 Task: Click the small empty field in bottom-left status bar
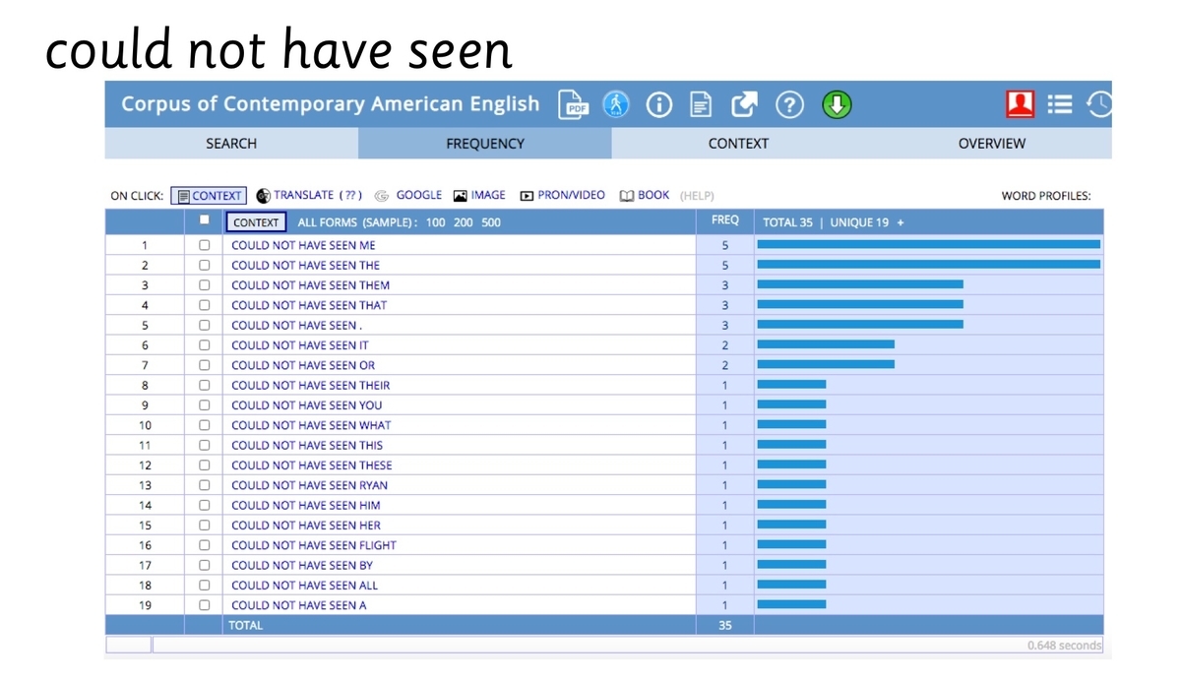(129, 646)
